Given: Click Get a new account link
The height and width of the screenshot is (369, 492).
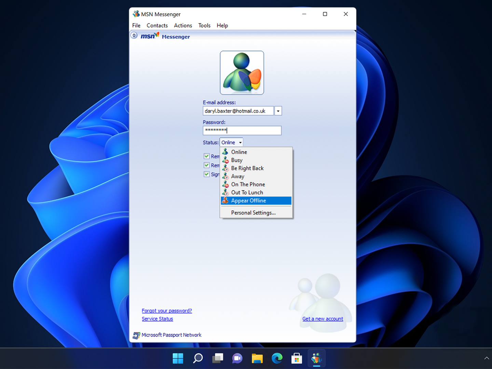Looking at the screenshot, I should [323, 319].
